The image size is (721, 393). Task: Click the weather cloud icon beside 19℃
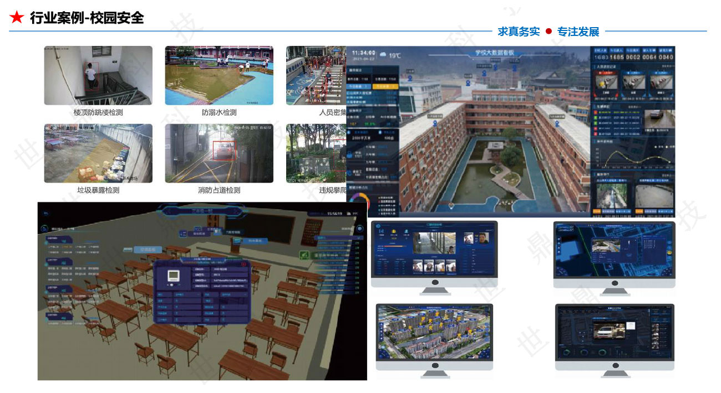(383, 55)
